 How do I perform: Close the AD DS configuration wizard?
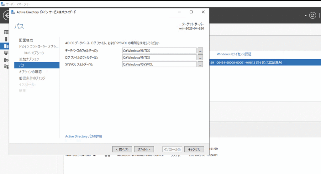[203, 12]
